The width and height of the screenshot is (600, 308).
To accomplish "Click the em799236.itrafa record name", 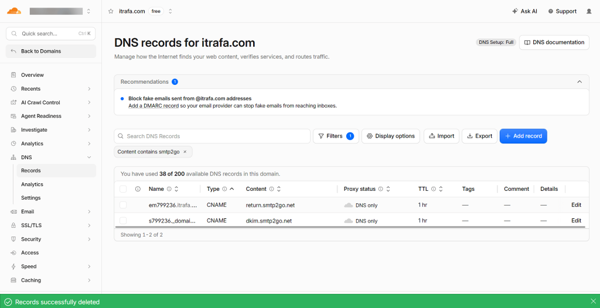I will click(173, 205).
